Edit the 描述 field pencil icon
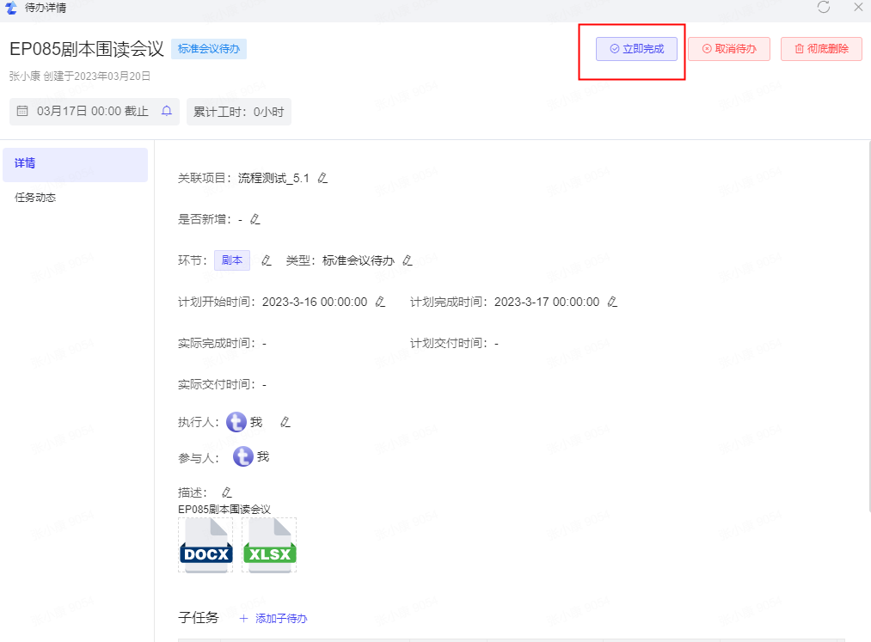Viewport: 871px width, 642px height. (x=227, y=493)
